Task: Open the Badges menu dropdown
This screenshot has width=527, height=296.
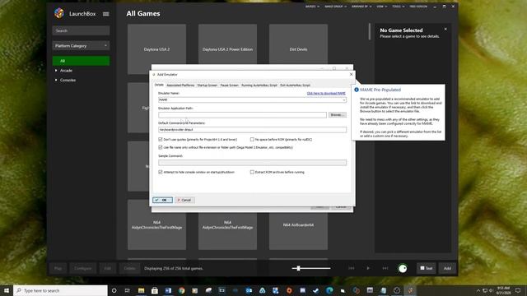Action: point(312,7)
